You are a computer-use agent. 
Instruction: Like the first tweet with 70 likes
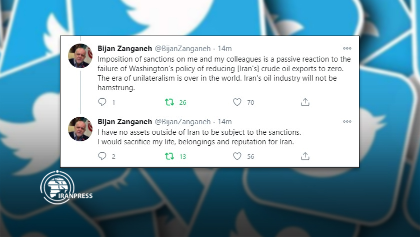[237, 102]
